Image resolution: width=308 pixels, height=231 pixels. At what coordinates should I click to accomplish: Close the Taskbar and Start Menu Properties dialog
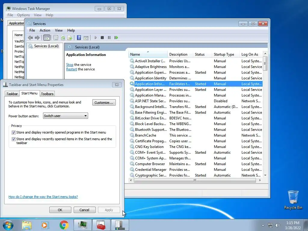(x=117, y=85)
